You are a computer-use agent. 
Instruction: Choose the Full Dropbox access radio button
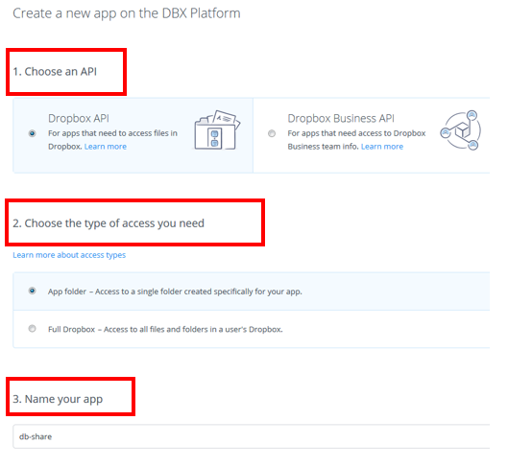coord(32,329)
